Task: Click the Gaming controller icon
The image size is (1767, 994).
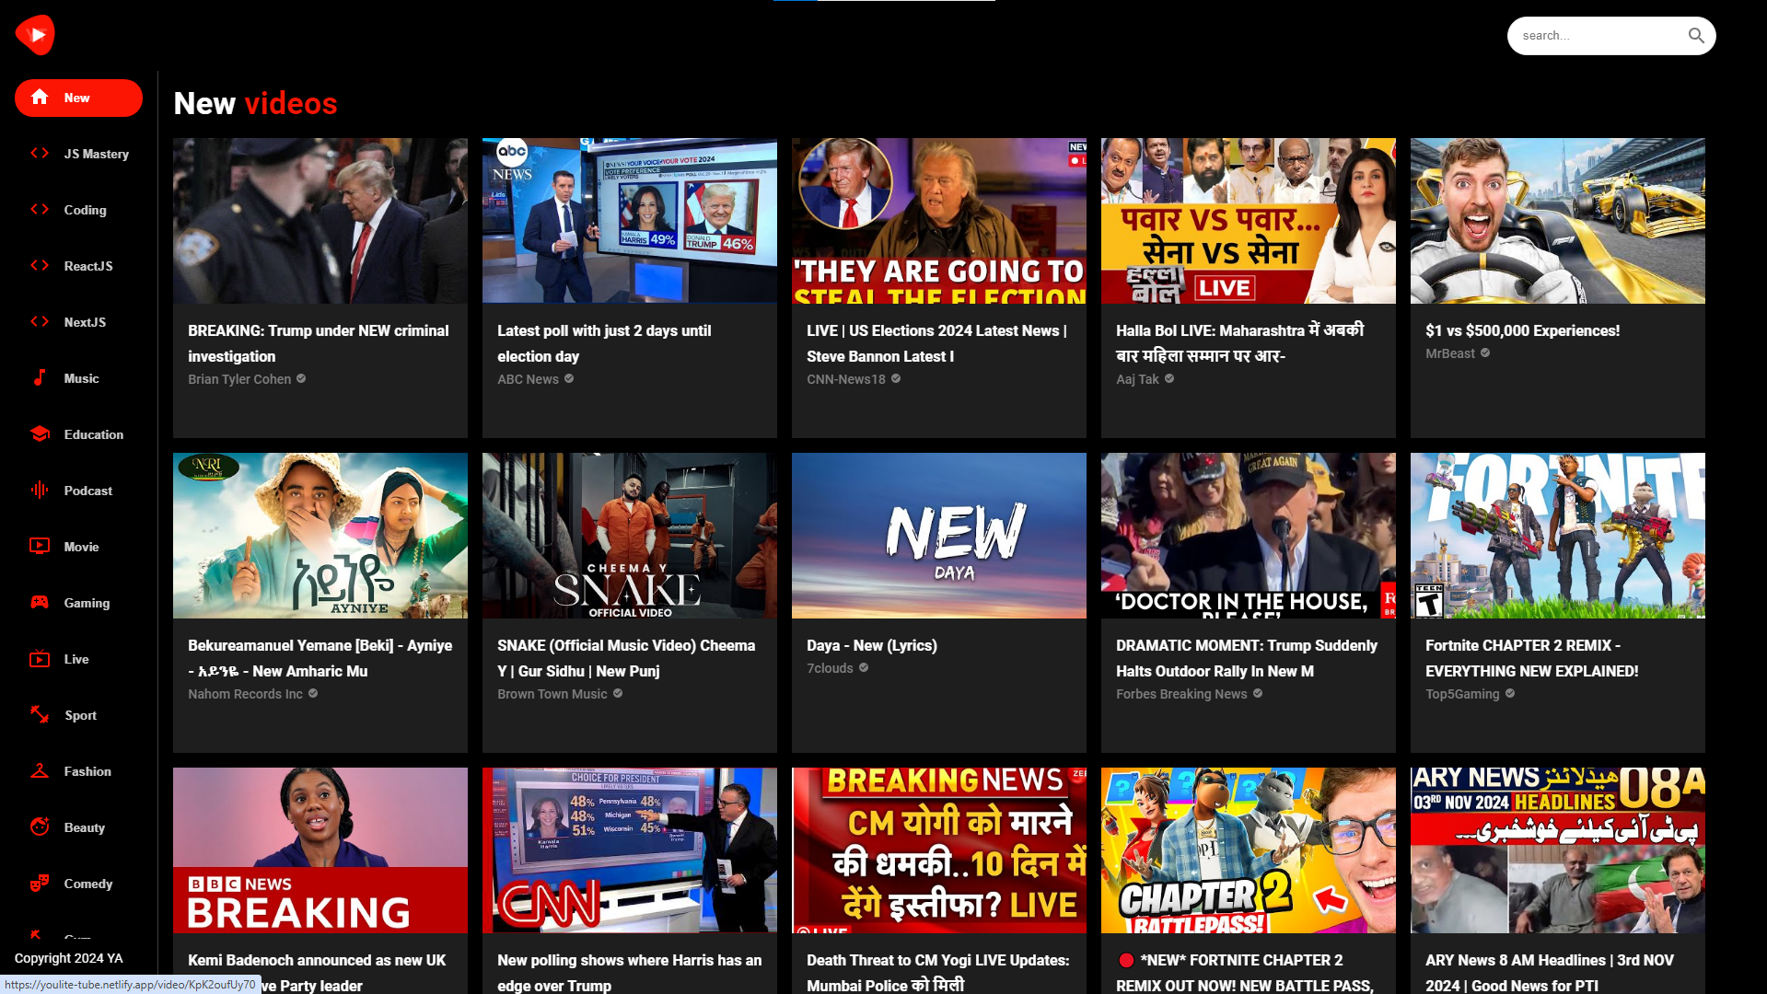Action: tap(40, 603)
